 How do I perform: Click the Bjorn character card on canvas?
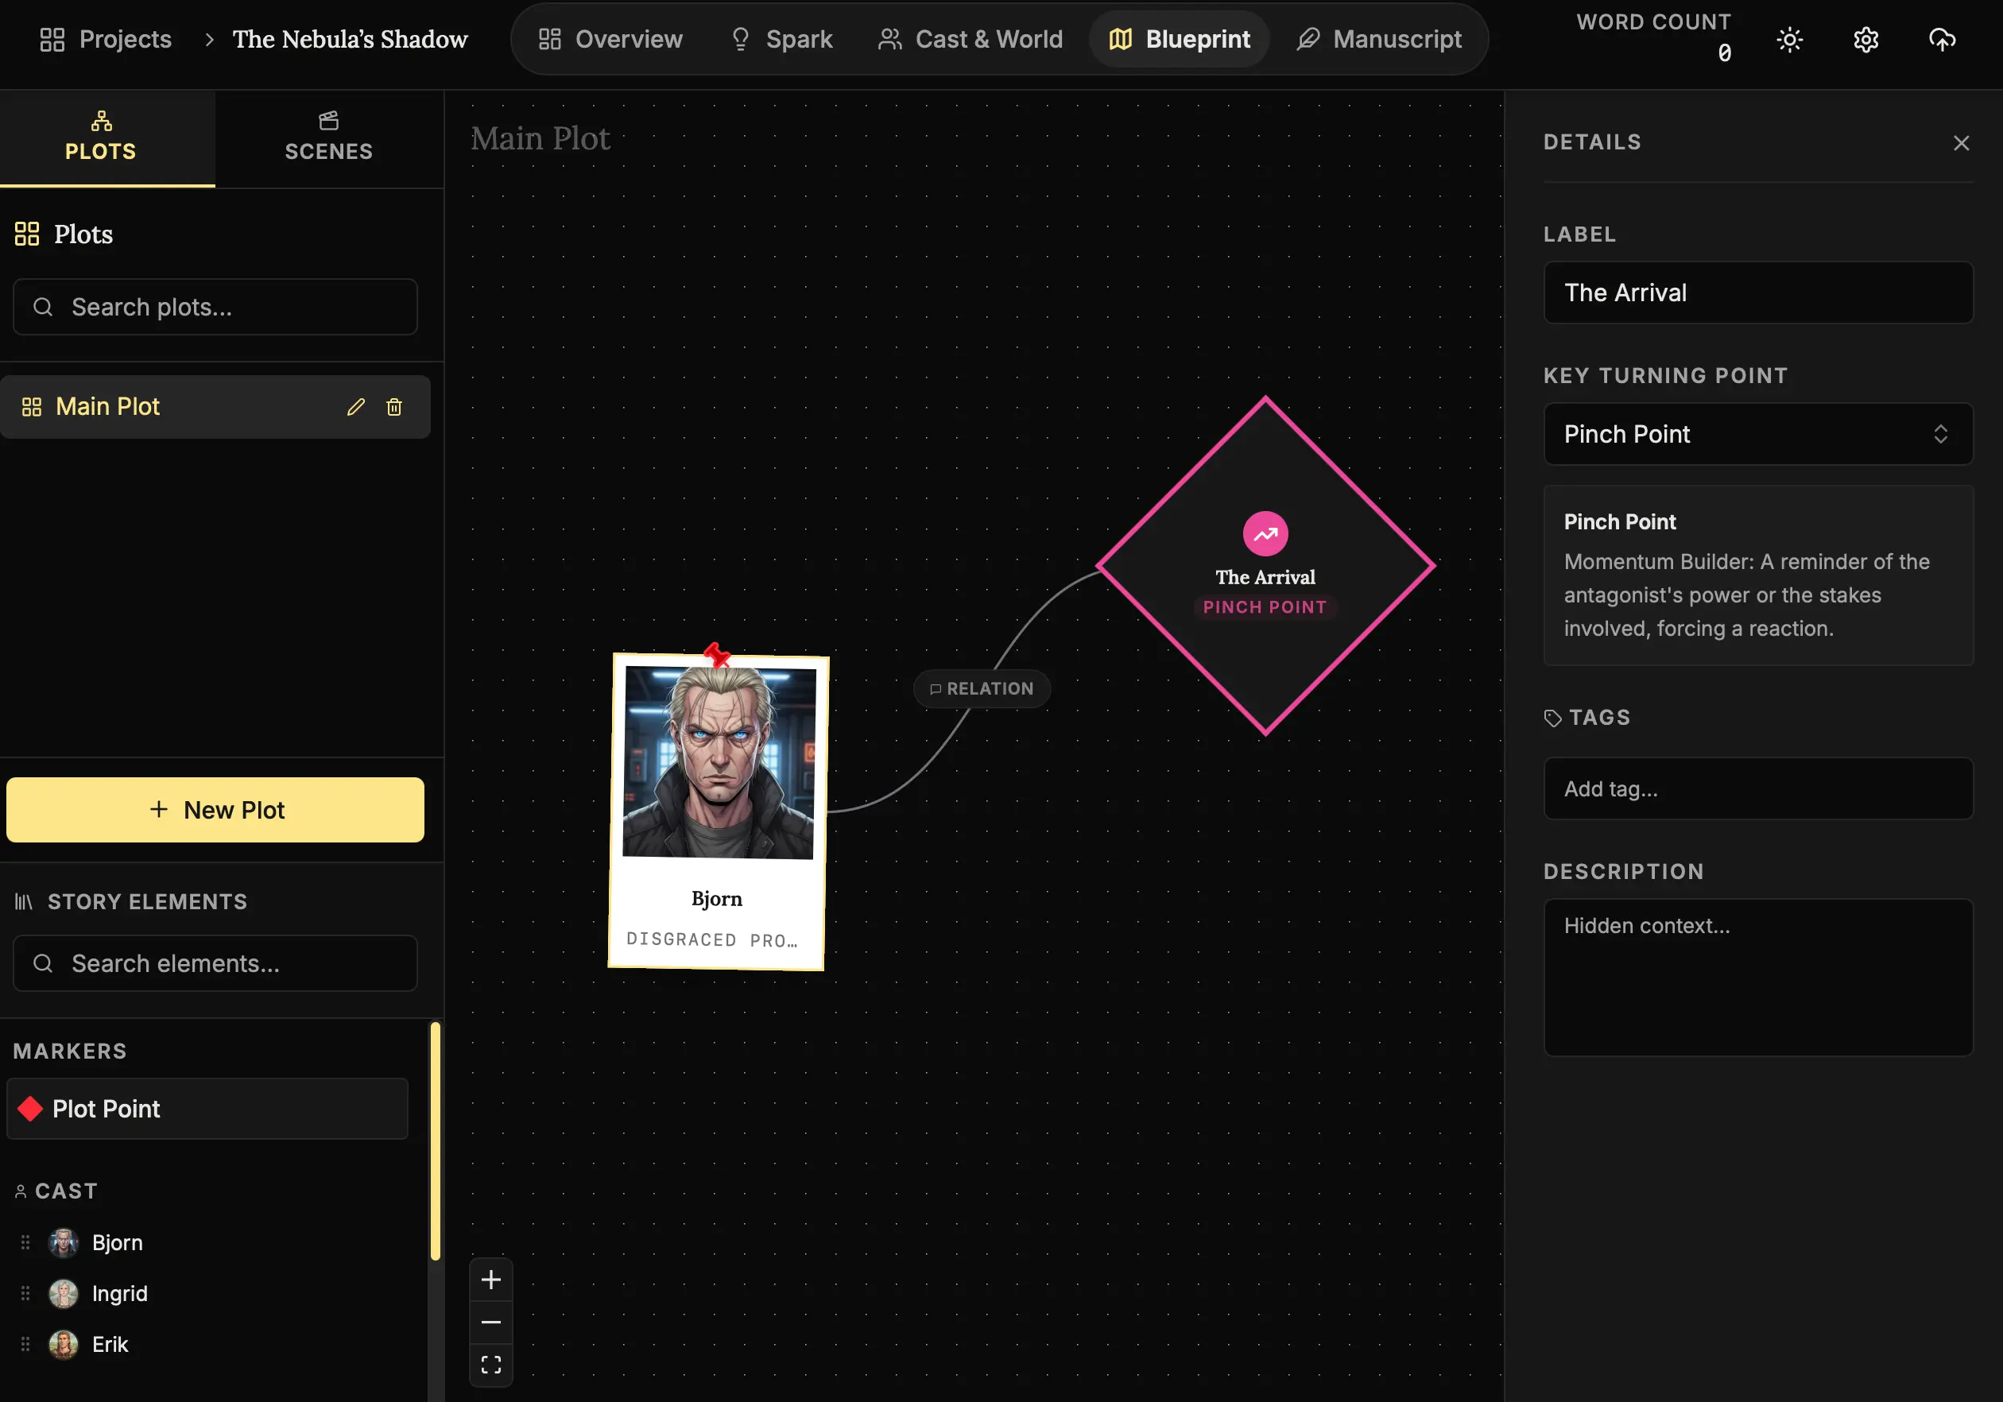click(x=717, y=811)
